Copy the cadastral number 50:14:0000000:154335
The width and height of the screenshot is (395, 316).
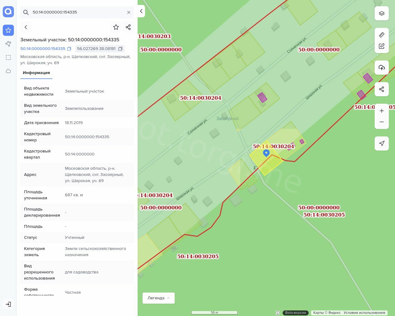coord(69,49)
